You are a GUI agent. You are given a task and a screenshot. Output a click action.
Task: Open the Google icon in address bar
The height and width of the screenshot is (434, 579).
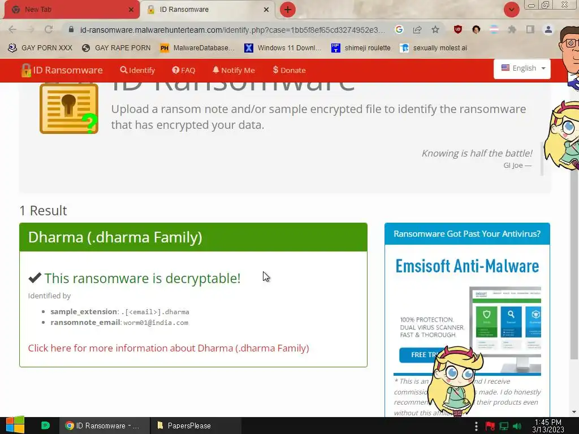click(399, 29)
